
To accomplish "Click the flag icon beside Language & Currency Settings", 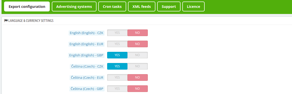I will (6, 21).
